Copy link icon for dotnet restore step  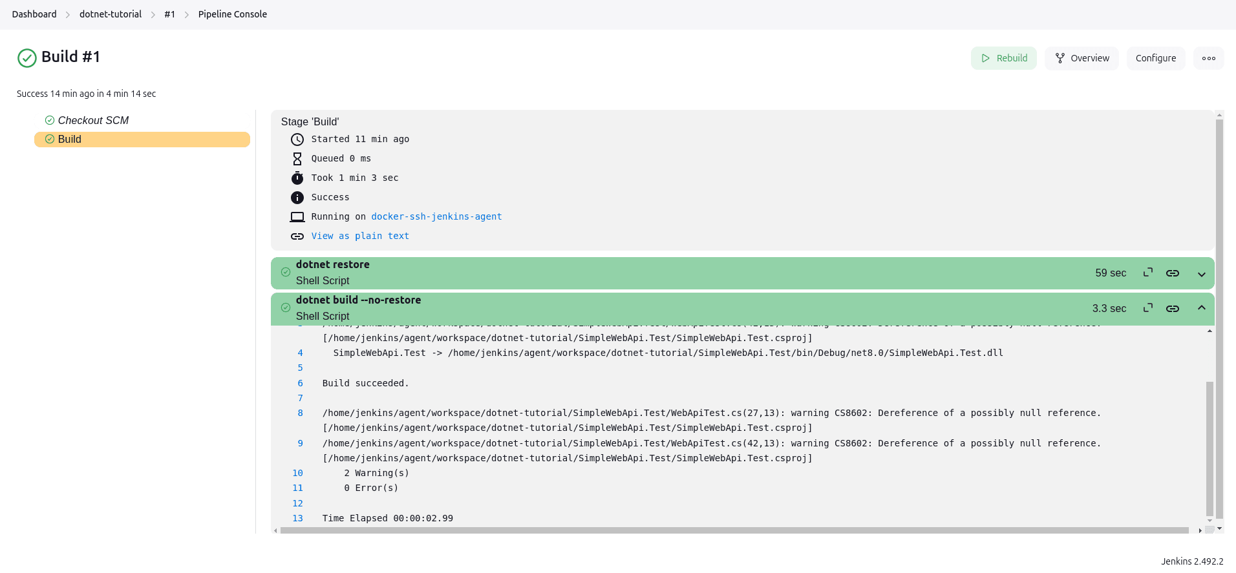pos(1173,273)
